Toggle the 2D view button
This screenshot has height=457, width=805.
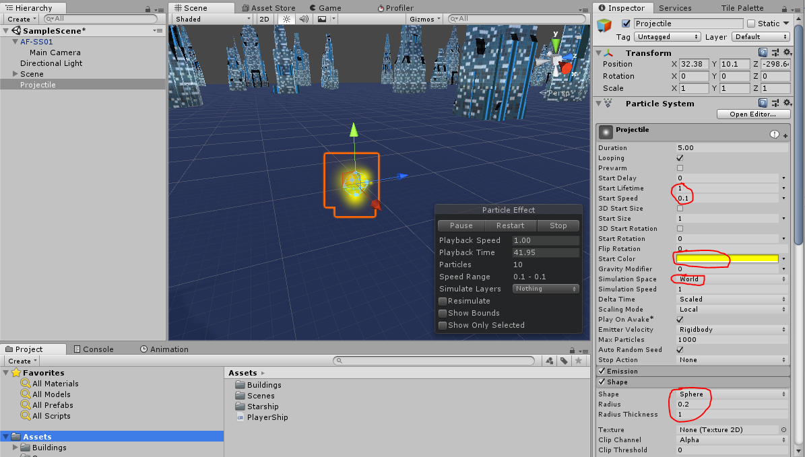pos(264,19)
